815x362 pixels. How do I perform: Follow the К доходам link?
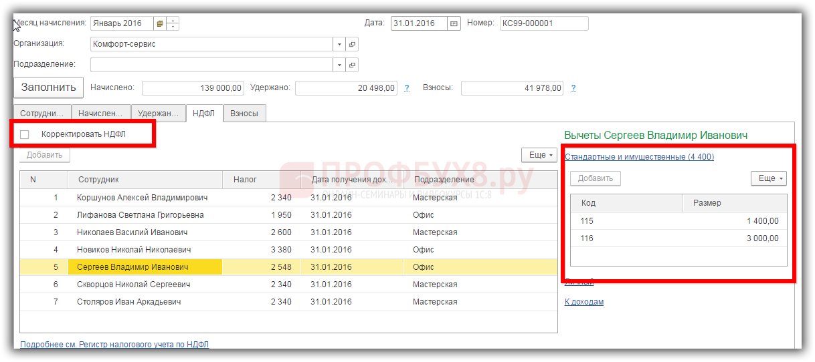click(584, 302)
